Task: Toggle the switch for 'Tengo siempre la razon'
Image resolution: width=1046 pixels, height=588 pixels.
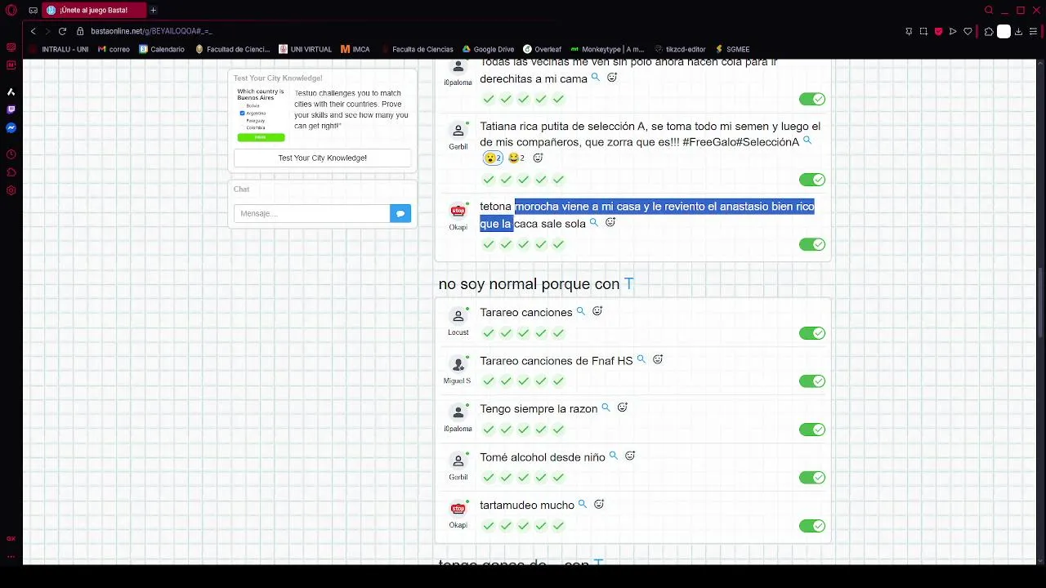Action: 812,430
